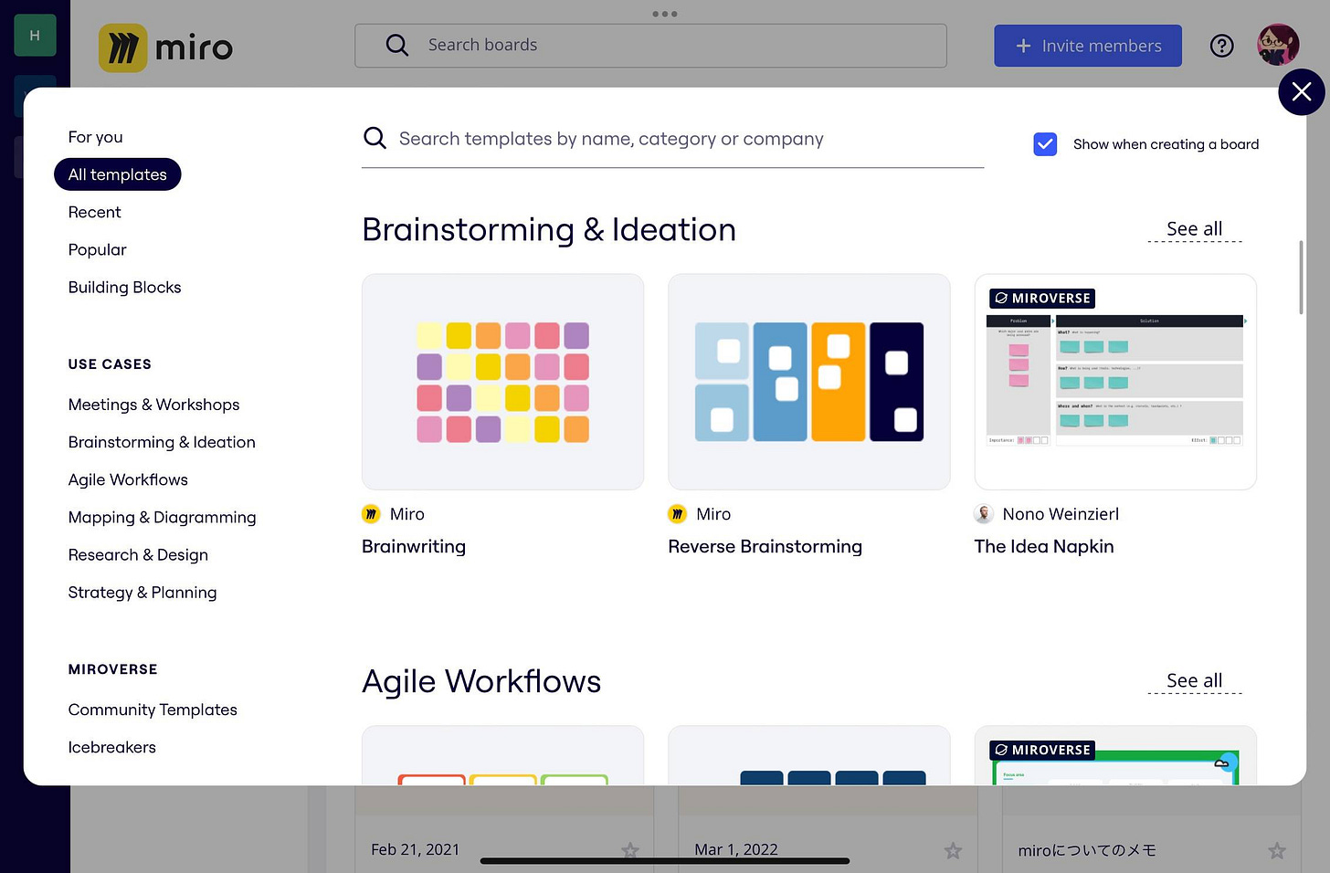Click Brainstorming & Ideation section heading
The width and height of the screenshot is (1330, 873).
point(549,229)
